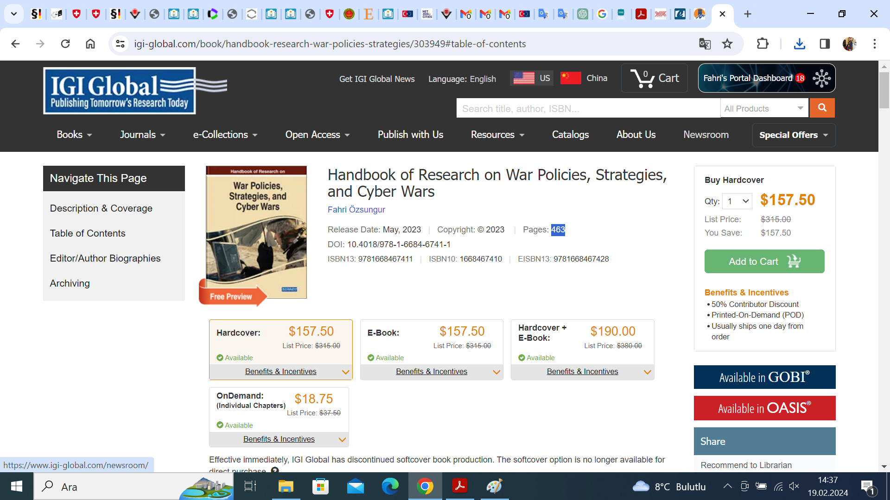This screenshot has width=890, height=500.
Task: Click the help question mark after softcover notice
Action: (x=275, y=470)
